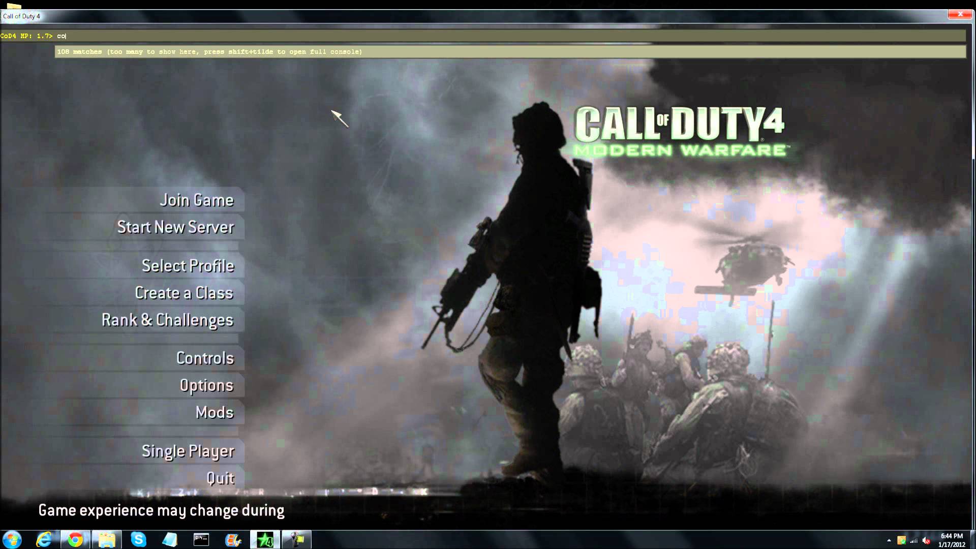
Task: Open the Options menu
Action: click(206, 386)
